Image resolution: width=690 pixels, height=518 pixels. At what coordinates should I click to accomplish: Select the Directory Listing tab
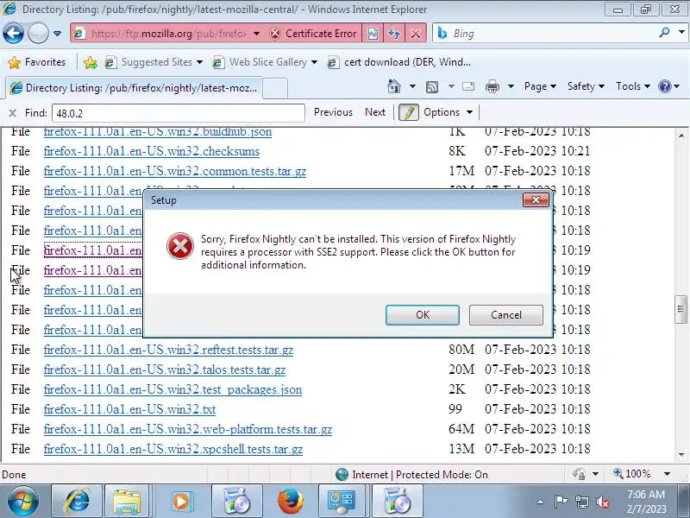pyautogui.click(x=134, y=88)
